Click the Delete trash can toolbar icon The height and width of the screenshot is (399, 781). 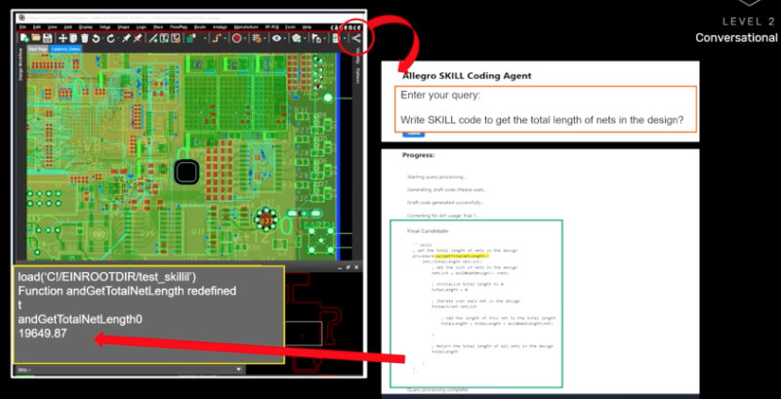pyautogui.click(x=86, y=38)
